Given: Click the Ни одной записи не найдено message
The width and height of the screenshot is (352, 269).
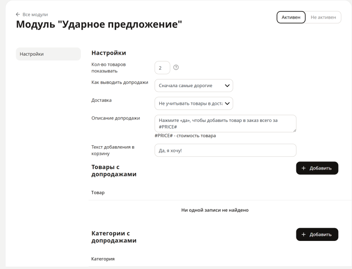Looking at the screenshot, I should click(215, 210).
